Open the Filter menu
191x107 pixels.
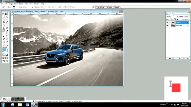point(26,4)
